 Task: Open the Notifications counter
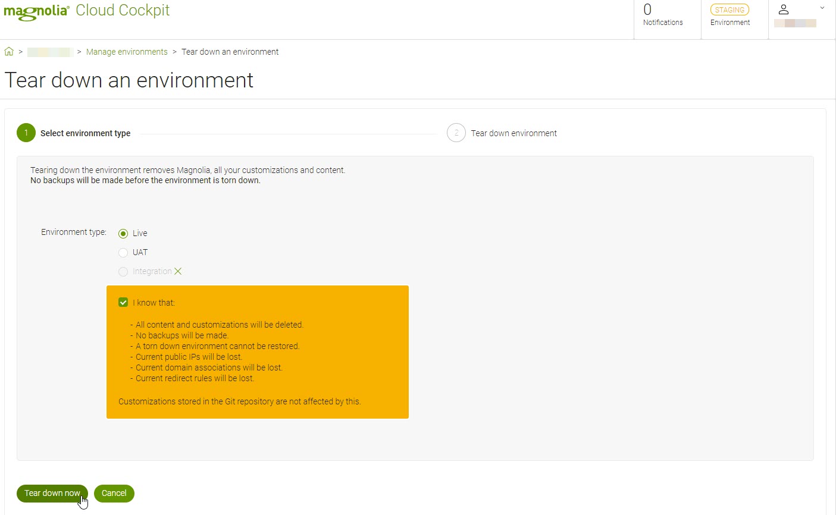pos(663,15)
